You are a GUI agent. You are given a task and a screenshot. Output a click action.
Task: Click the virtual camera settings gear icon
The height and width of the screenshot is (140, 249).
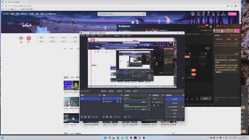[183, 106]
